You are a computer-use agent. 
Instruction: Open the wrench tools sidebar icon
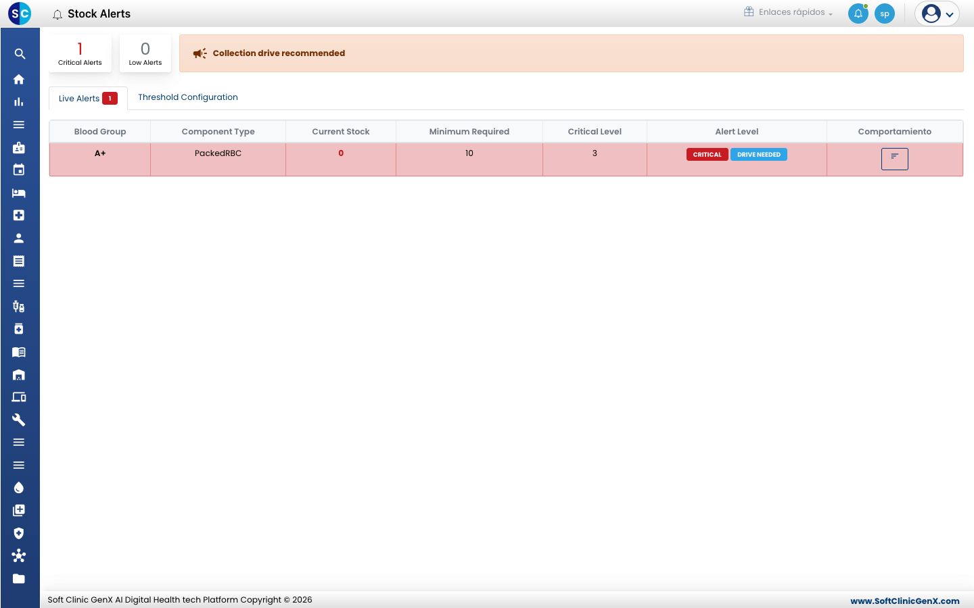pos(19,420)
